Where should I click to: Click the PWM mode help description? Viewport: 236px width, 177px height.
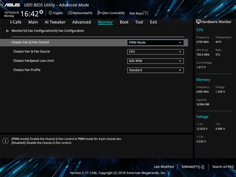pyautogui.click(x=67, y=139)
